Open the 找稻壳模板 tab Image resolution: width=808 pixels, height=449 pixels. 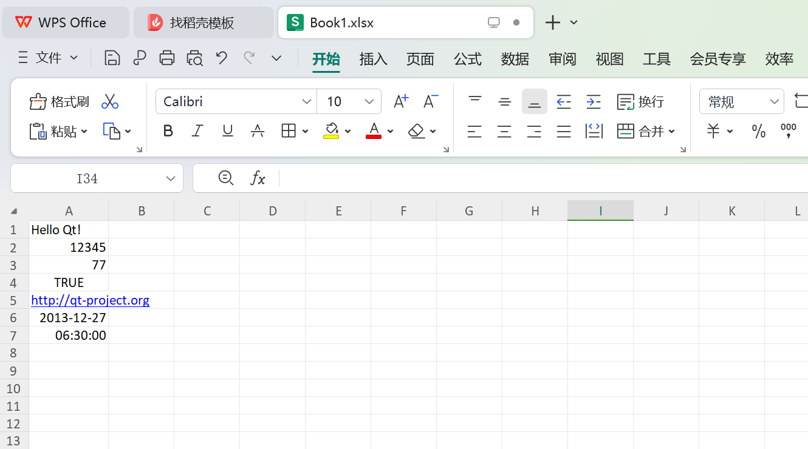pos(204,22)
